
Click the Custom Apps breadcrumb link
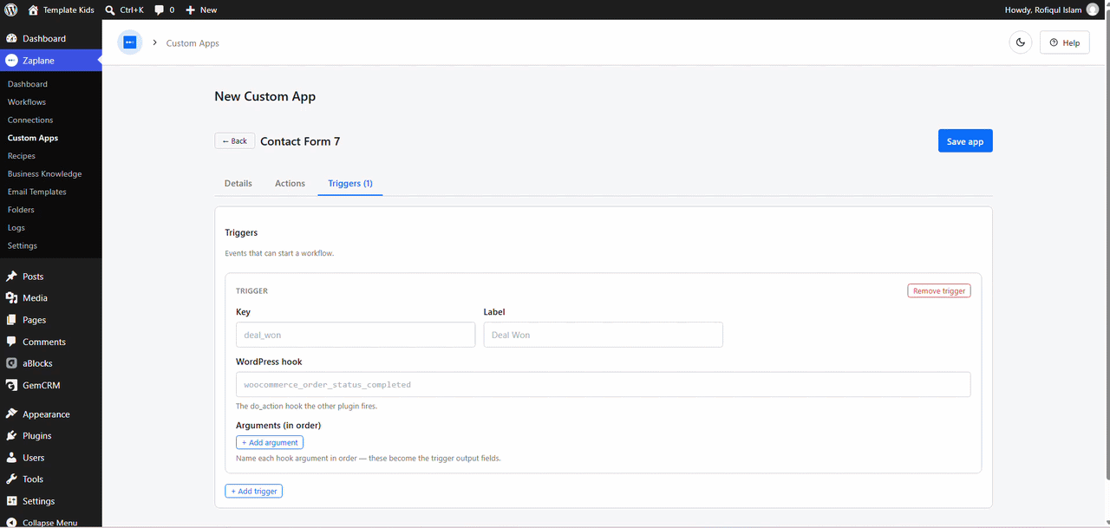coord(193,43)
